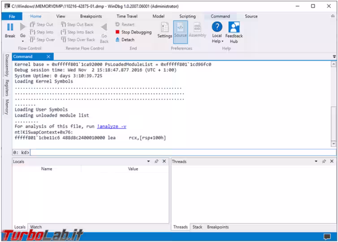Click Step Out Back
The image size is (338, 242).
77,24
